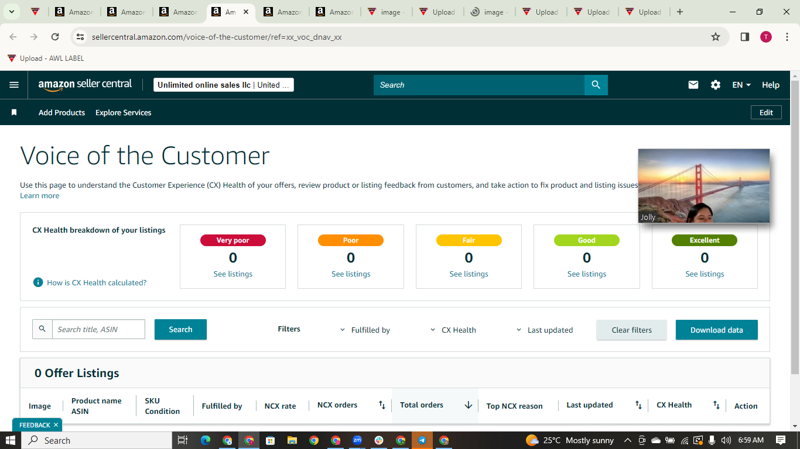Viewport: 800px width, 449px height.
Task: Click Jolly's video thumbnail
Action: pyautogui.click(x=704, y=186)
